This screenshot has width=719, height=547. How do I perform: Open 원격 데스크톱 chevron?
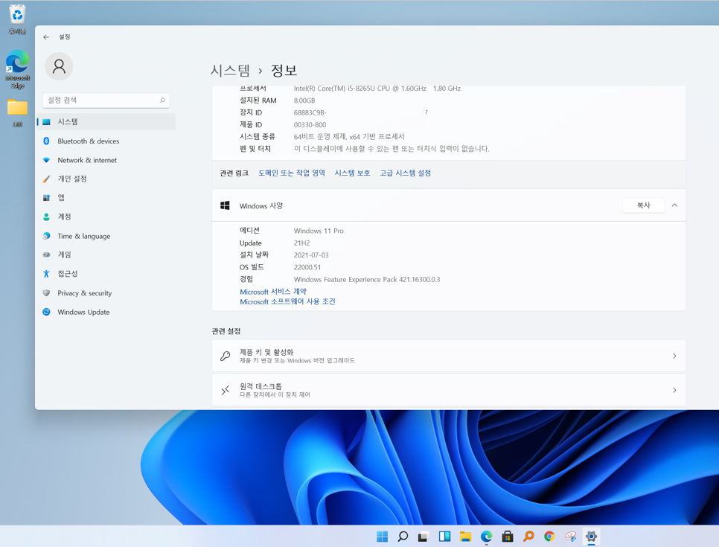point(674,390)
